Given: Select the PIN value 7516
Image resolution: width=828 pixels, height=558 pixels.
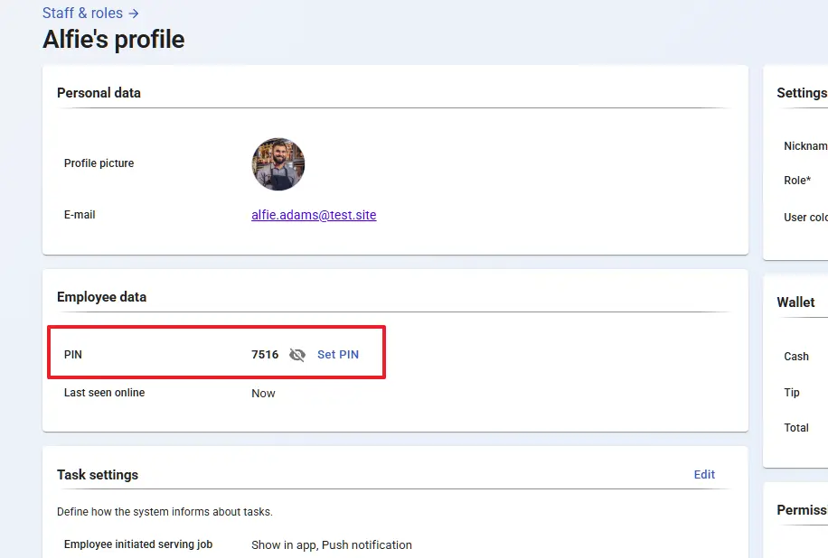Looking at the screenshot, I should pos(265,355).
